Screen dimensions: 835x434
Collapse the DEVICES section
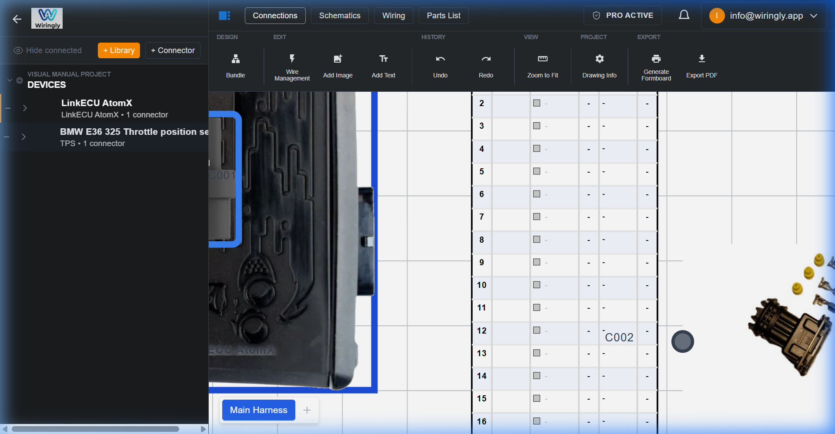point(10,80)
